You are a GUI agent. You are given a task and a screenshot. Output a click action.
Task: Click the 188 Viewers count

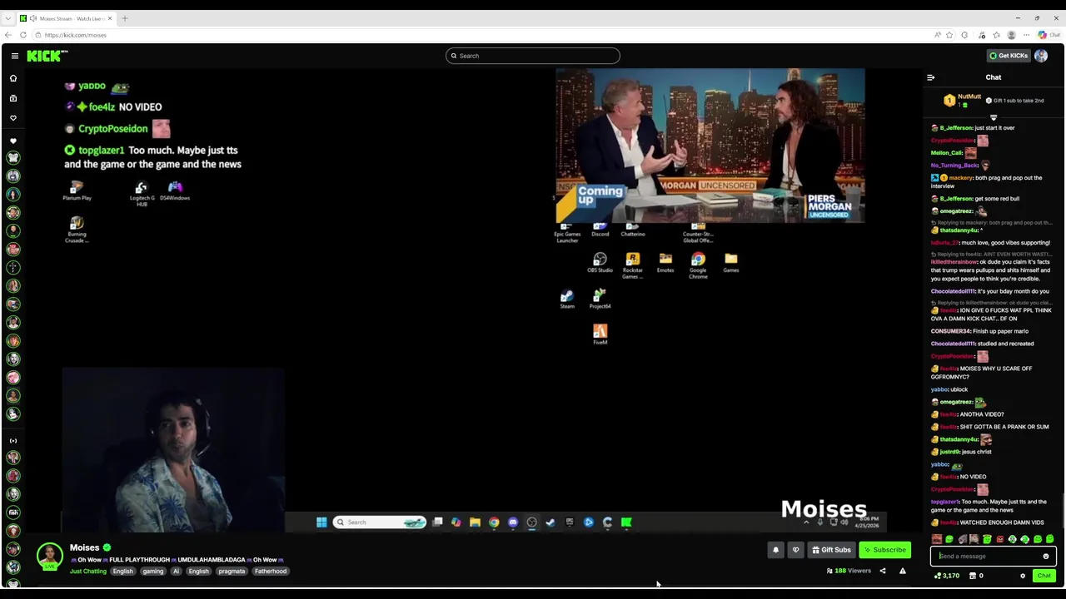pyautogui.click(x=849, y=571)
